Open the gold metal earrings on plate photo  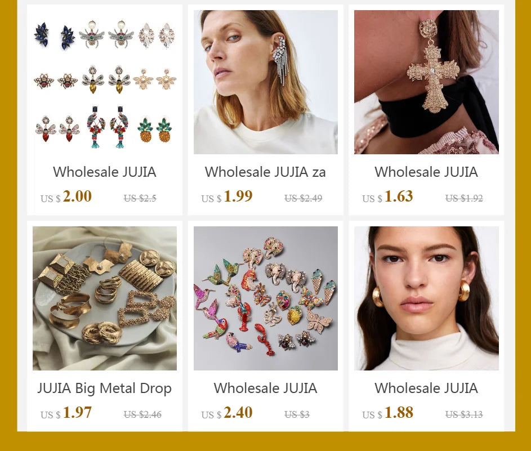tap(105, 298)
